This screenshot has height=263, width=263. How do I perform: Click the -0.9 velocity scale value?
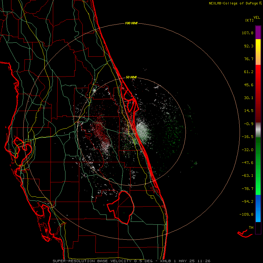(249, 124)
